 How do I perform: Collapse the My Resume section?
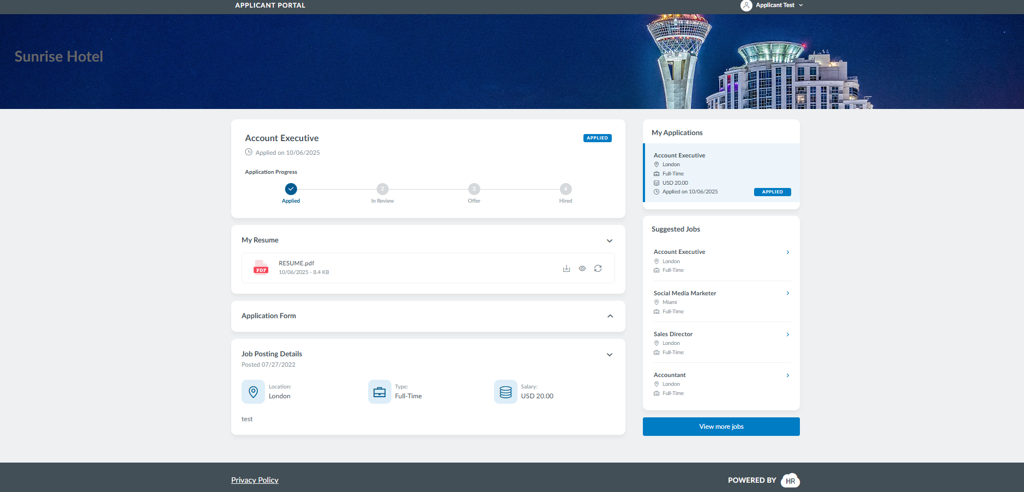point(610,241)
